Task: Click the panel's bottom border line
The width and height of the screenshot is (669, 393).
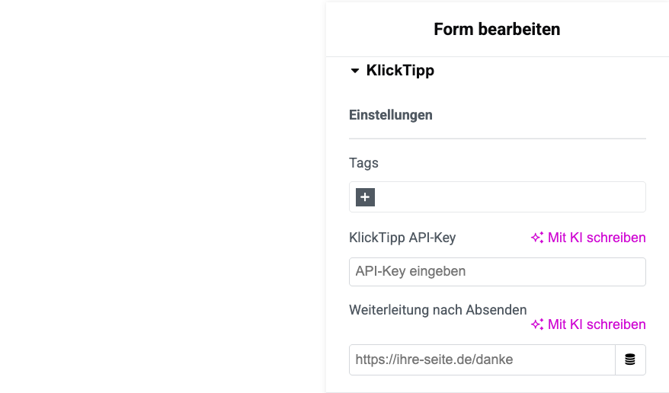Action: [x=497, y=392]
